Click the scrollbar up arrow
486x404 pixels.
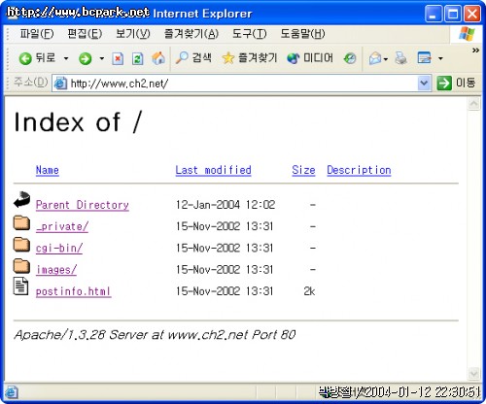[473, 104]
